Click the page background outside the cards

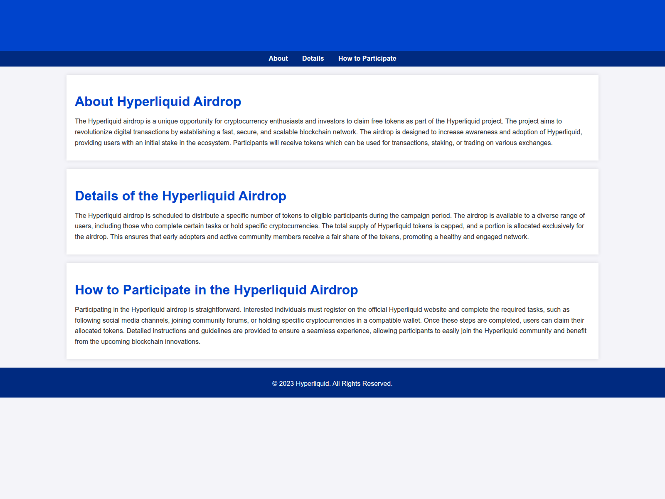point(33,208)
